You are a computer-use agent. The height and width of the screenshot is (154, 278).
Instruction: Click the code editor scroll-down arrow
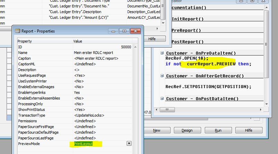tap(266, 104)
